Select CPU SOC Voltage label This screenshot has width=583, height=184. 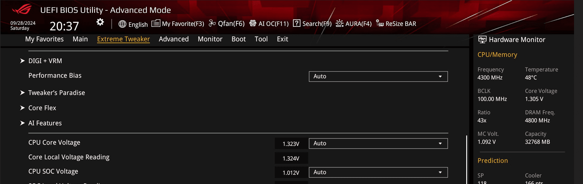coord(53,171)
